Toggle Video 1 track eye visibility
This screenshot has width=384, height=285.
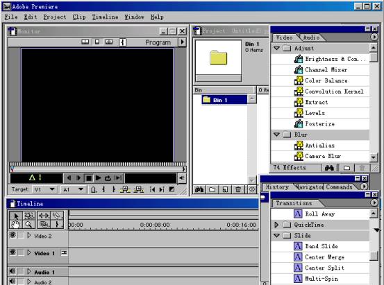click(x=12, y=252)
